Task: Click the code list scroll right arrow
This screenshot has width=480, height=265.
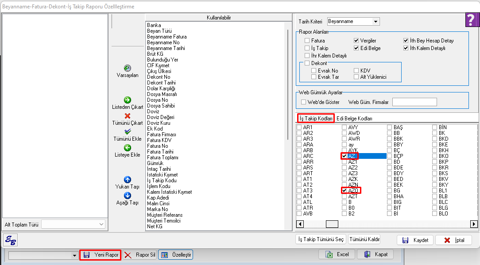Action: pyautogui.click(x=474, y=224)
